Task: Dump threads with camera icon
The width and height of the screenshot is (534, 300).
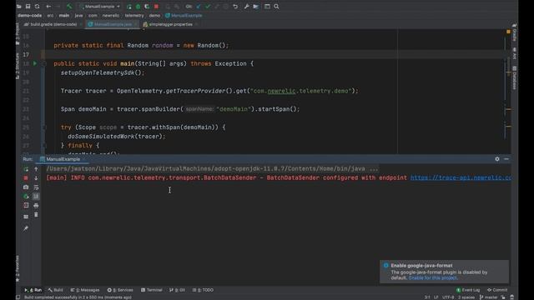Action: pyautogui.click(x=26, y=187)
